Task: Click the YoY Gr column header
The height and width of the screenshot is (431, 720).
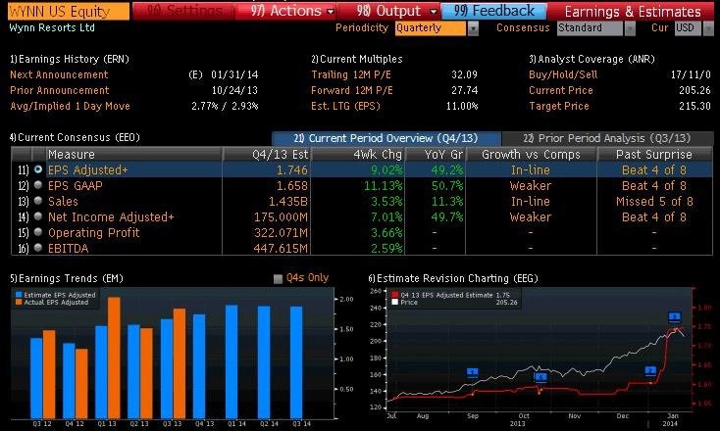Action: [x=436, y=154]
